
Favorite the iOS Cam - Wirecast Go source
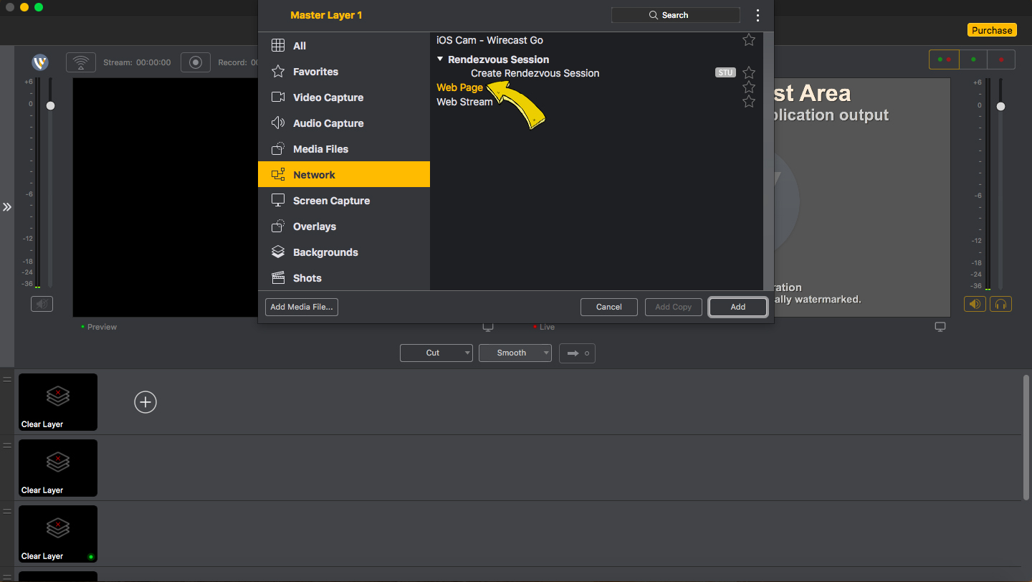pos(749,40)
